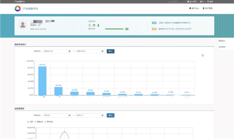This screenshot has width=234, height=139.
Task: Click the grey user avatar picture
Action: 23,25
